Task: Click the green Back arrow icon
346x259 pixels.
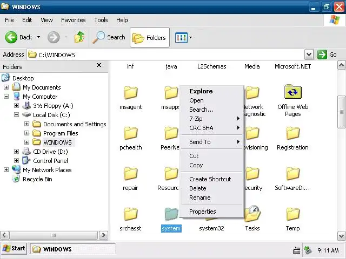Action: pyautogui.click(x=11, y=37)
